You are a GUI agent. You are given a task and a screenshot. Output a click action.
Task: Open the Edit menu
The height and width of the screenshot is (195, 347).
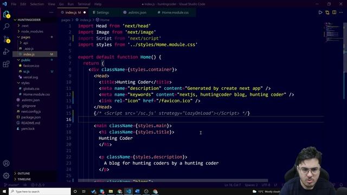click(x=23, y=4)
